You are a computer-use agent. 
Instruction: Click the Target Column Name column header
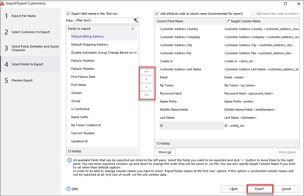click(x=245, y=21)
